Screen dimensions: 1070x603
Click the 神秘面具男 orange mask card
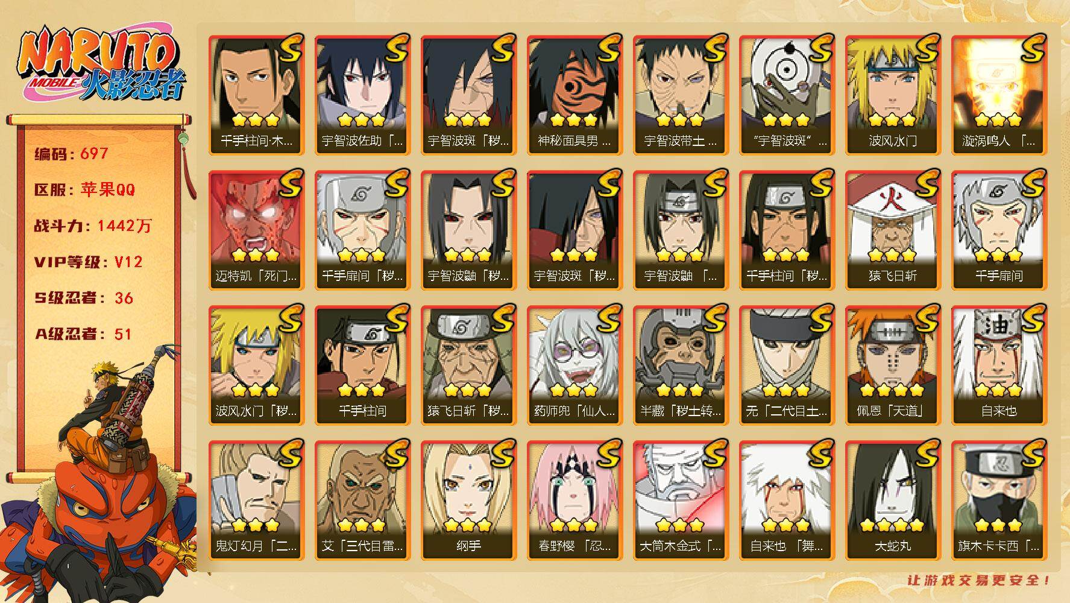click(x=574, y=95)
